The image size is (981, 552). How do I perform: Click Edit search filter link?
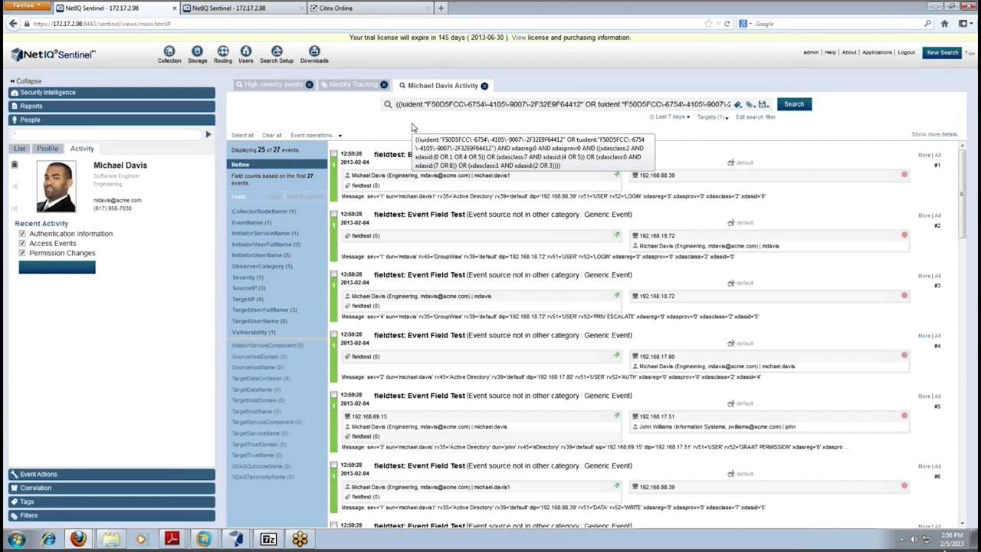click(x=756, y=117)
